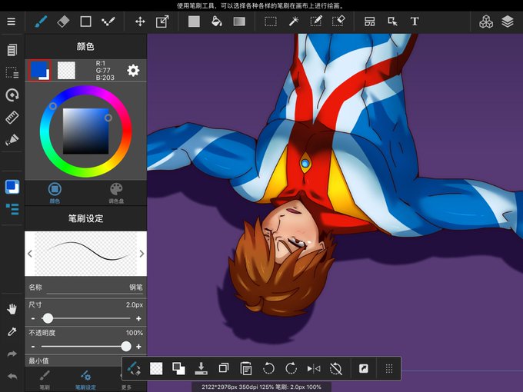This screenshot has height=392, width=523.
Task: Show previous brush preview with left arrow
Action: tap(30, 254)
